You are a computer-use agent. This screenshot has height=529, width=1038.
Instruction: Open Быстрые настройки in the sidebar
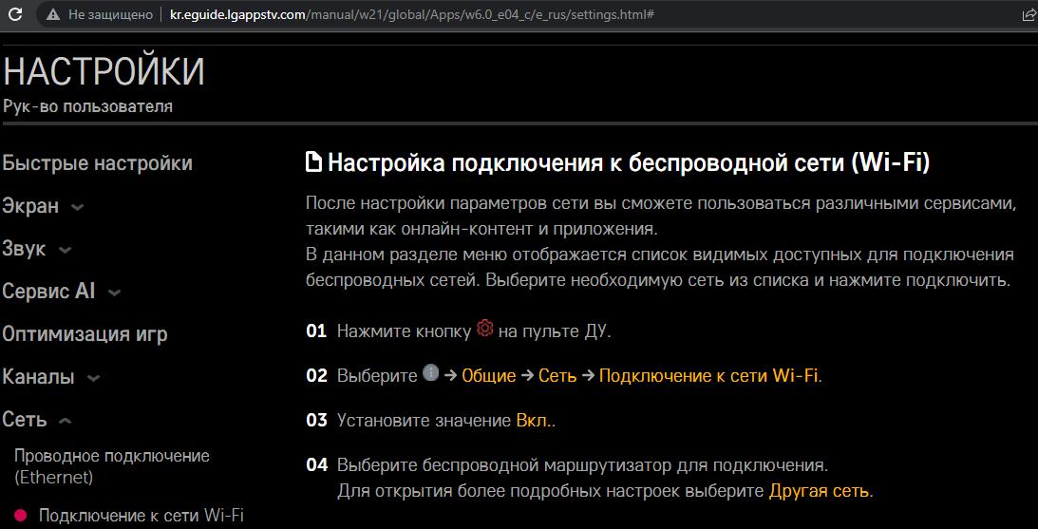[x=97, y=163]
